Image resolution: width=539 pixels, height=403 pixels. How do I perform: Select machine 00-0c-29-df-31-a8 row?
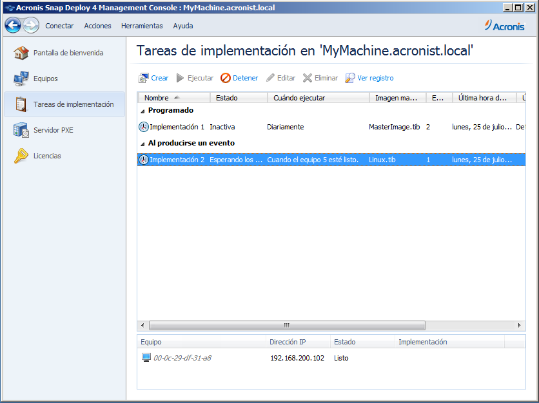182,358
